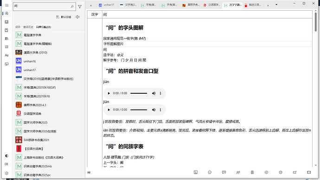Switch to the unihan17 tab
The height and width of the screenshot is (180, 320).
pos(107,5)
